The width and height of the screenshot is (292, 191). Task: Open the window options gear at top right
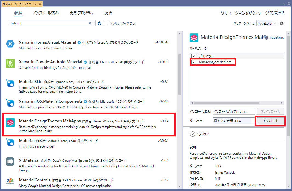click(289, 4)
